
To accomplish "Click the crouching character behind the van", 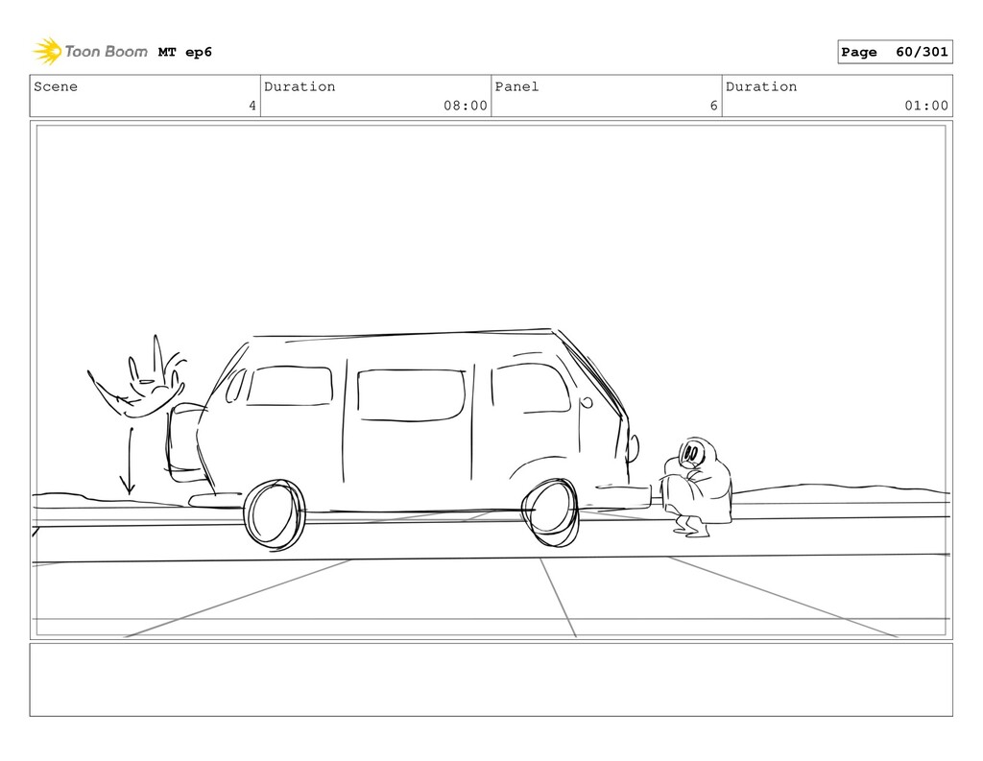I will pos(695,488).
